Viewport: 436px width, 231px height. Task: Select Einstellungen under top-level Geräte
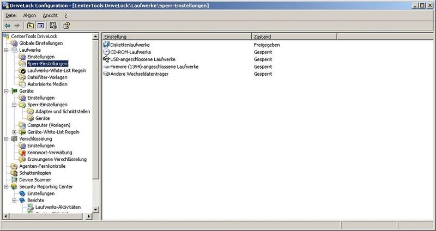click(x=41, y=98)
